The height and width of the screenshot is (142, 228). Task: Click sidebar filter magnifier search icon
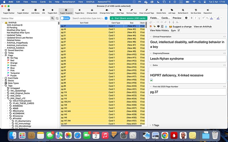point(53,18)
